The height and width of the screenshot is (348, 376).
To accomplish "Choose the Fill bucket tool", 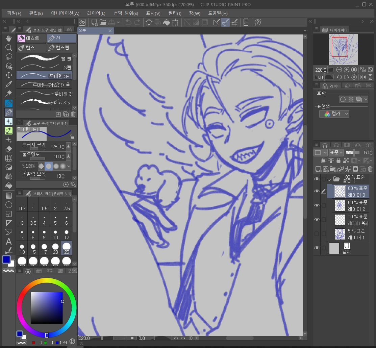I will coord(9,185).
